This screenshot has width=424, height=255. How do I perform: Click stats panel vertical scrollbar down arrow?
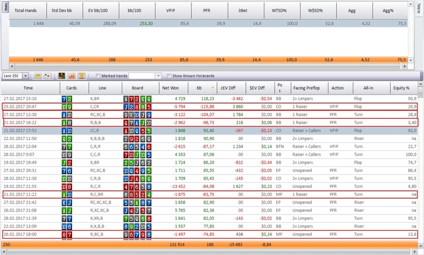point(411,61)
